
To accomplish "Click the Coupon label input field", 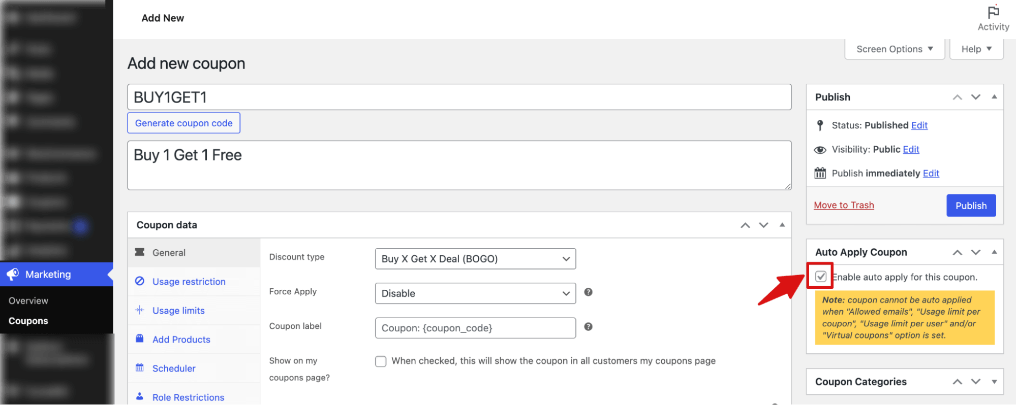I will coord(475,328).
